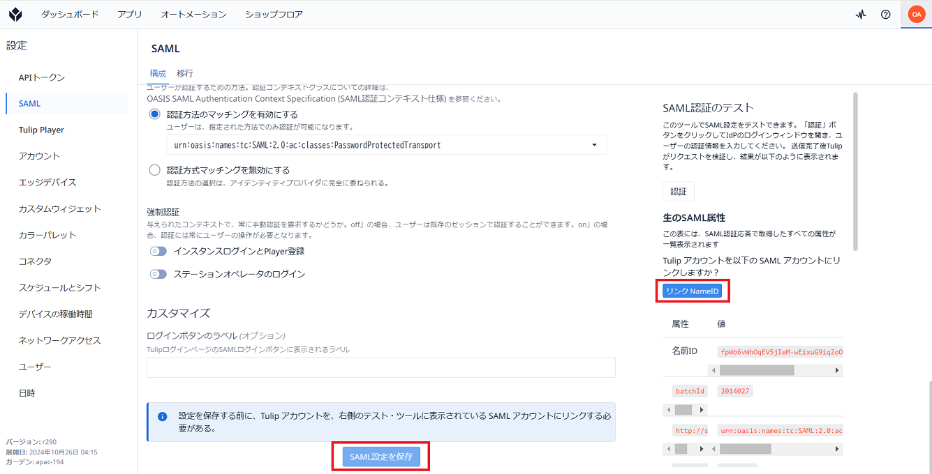Select 認証方法のマッチングを有効にする radio
Viewport: 932px width, 474px height.
(x=155, y=114)
